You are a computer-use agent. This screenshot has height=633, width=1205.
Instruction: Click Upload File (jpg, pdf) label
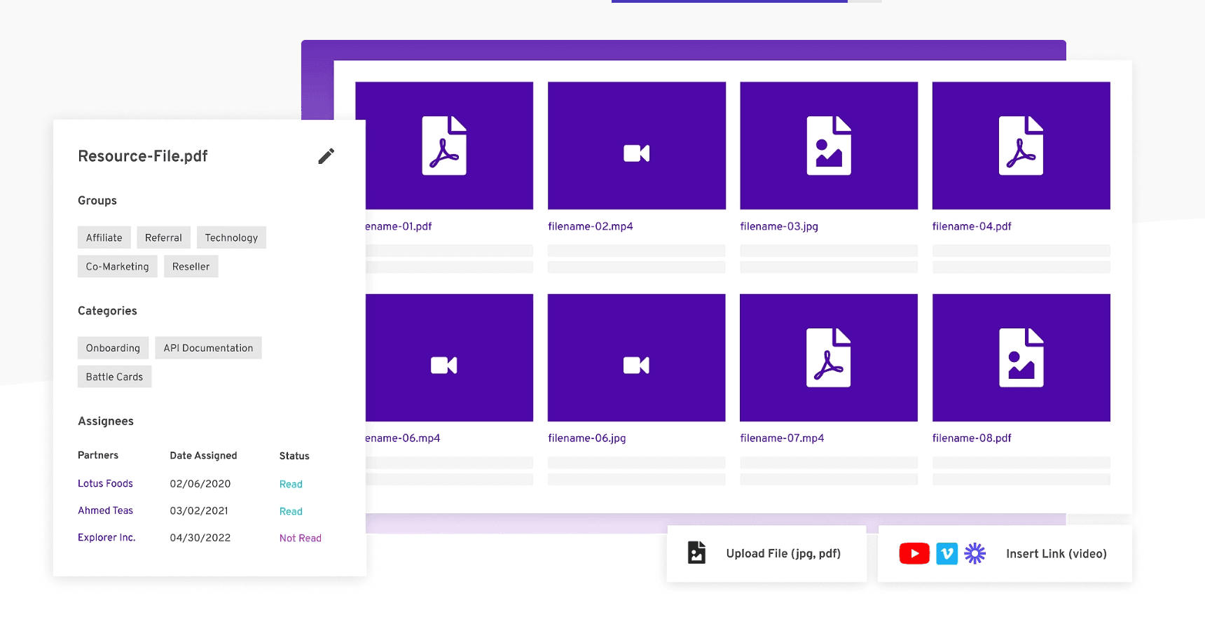point(783,553)
